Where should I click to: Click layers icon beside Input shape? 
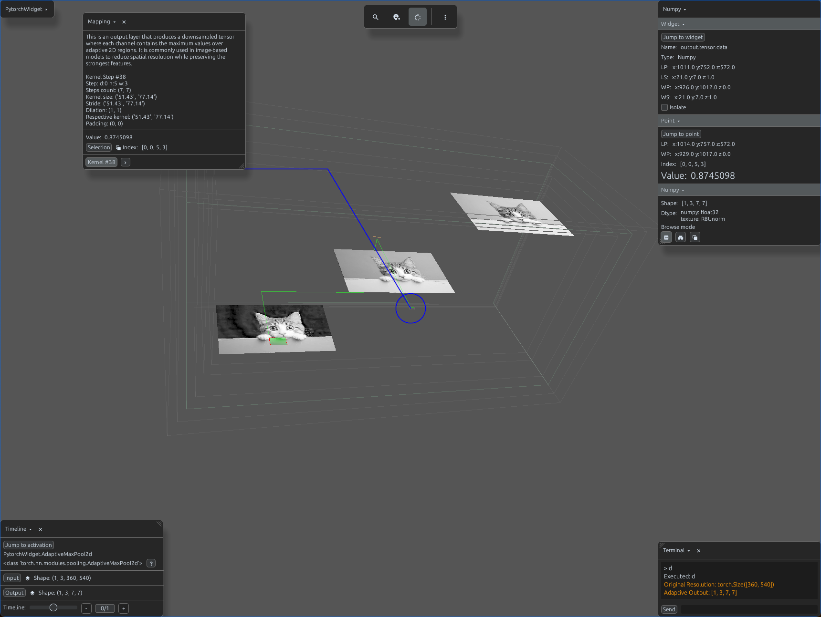tap(28, 578)
